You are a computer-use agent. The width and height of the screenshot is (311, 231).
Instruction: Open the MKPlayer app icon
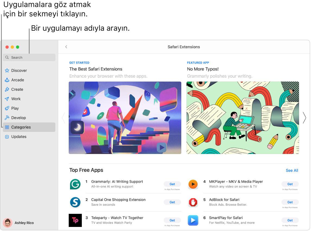193,184
